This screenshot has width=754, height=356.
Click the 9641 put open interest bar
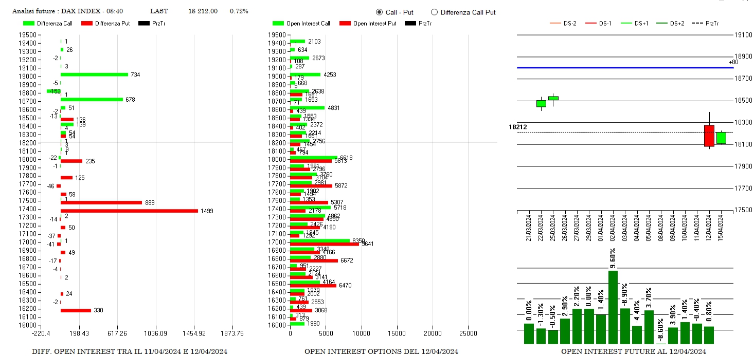pos(325,244)
